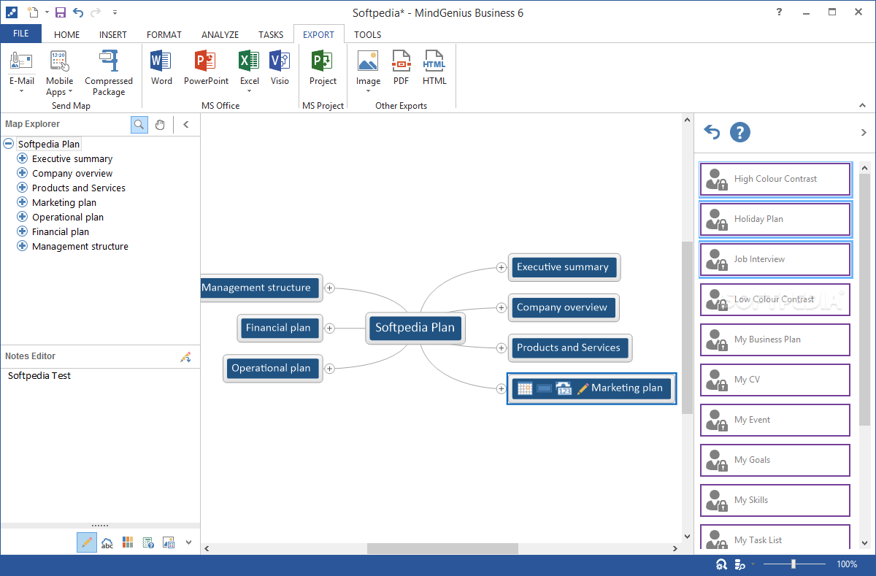
Task: Create a Compressed Package
Action: coord(109,72)
